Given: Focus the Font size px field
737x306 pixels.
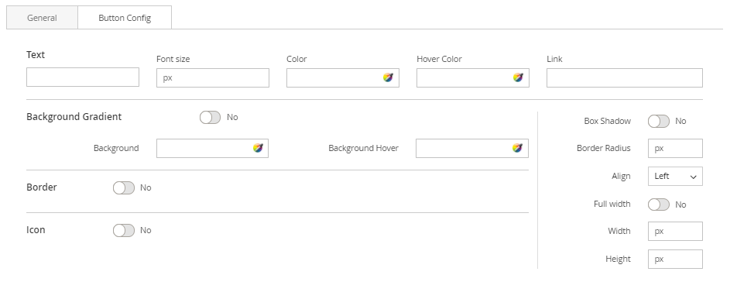Looking at the screenshot, I should click(213, 77).
